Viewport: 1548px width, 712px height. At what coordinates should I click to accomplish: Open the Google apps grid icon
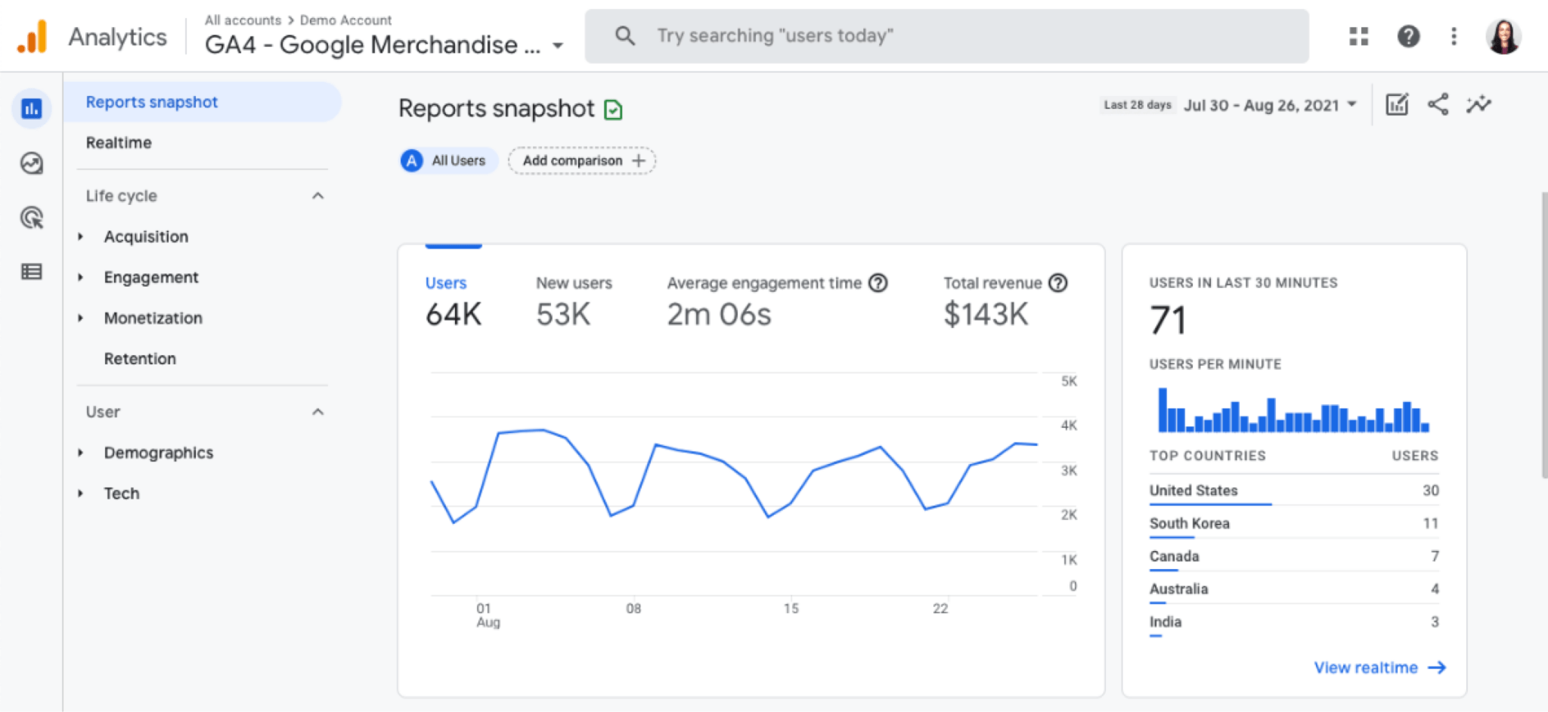1358,36
